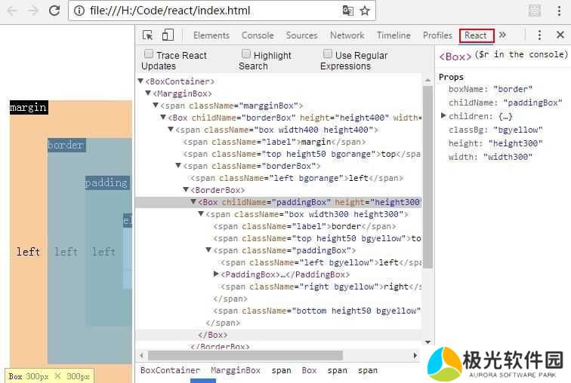This screenshot has height=383, width=571.
Task: Expand the collapsed PaddingBox node
Action: tap(217, 274)
